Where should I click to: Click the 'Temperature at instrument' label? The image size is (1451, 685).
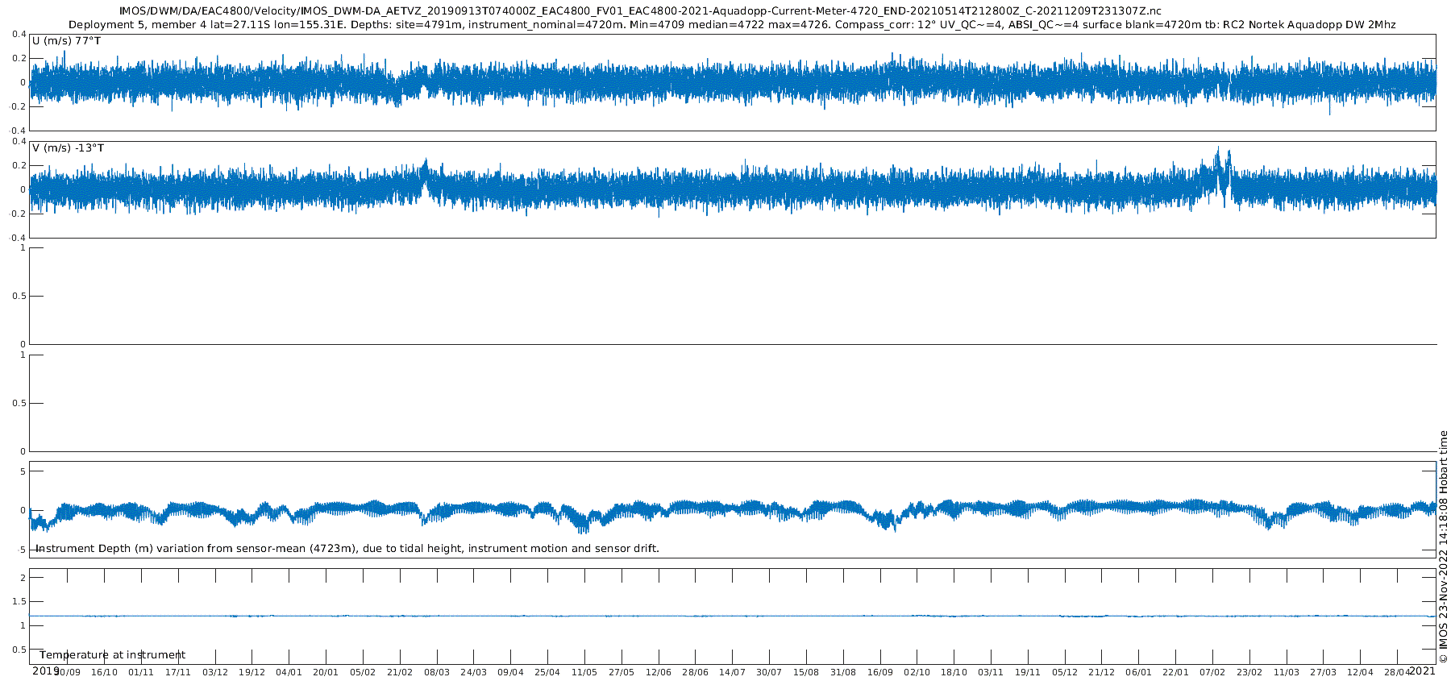[112, 655]
